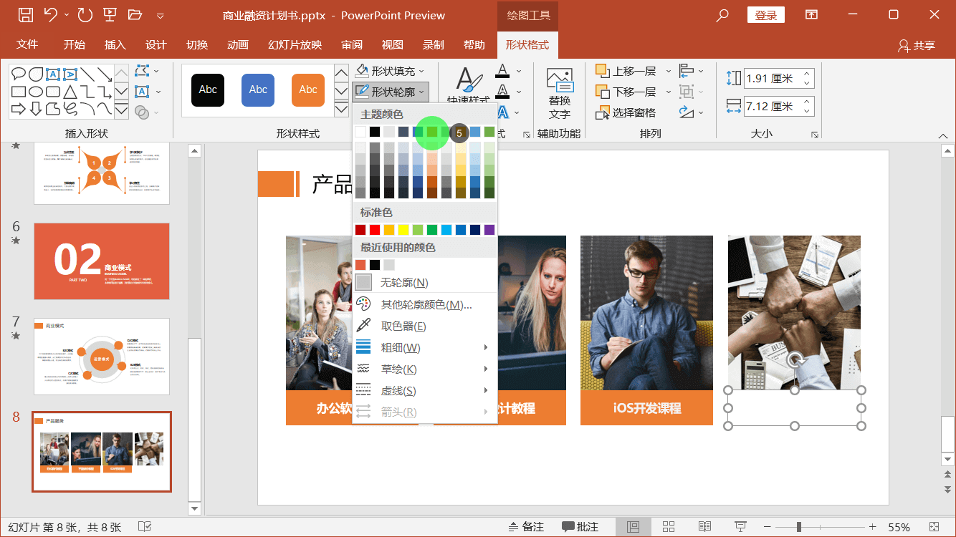This screenshot has height=537, width=956.
Task: Click the shape height field 1.91 厘米
Action: point(773,79)
